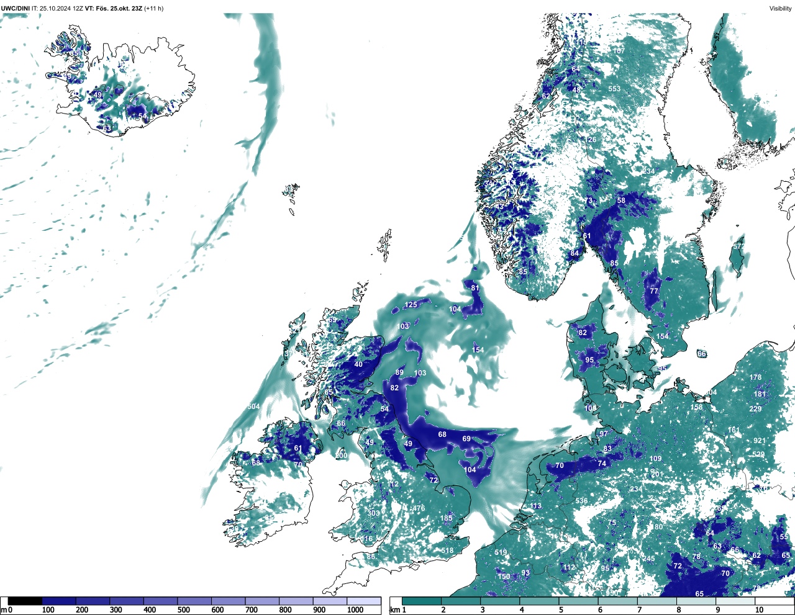Click the '69' value in the North Sea fog band
Viewport: 795px width, 615px height.
pos(466,439)
